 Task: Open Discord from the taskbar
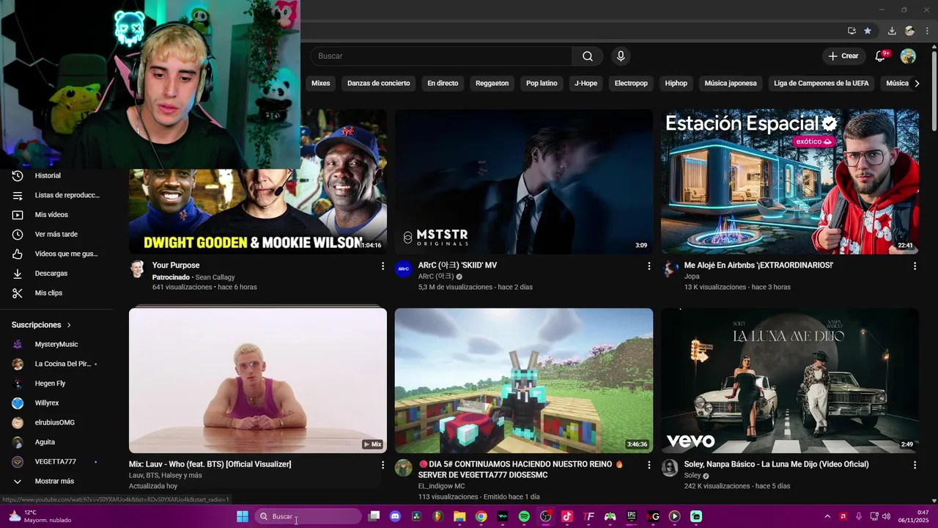pos(396,517)
